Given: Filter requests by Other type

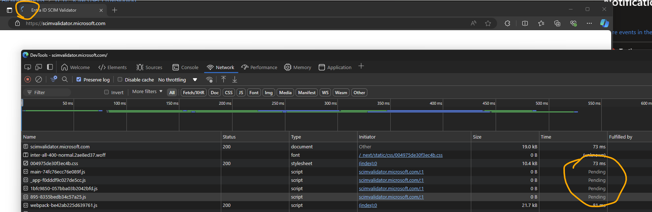Looking at the screenshot, I should pos(359,93).
